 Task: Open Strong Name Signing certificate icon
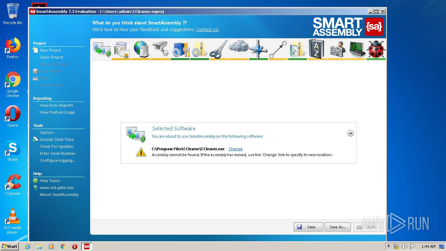pos(122,49)
